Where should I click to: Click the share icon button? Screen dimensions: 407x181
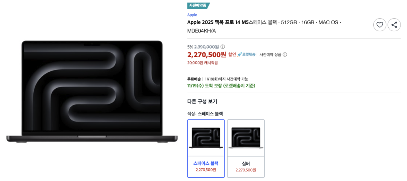pos(394,25)
